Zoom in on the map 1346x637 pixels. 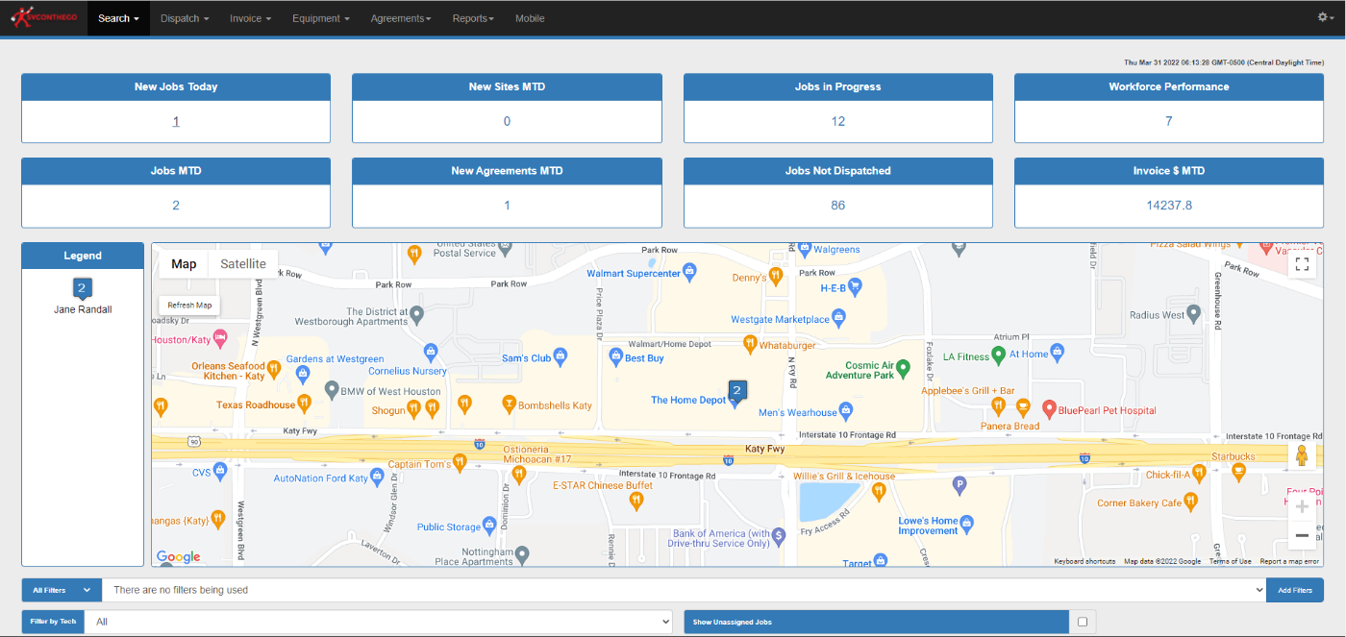tap(1302, 506)
